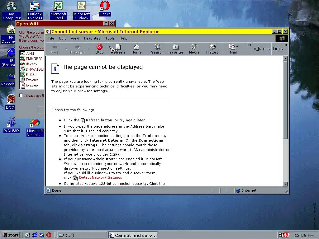Click the Windows logo throbber icon
This screenshot has height=239, width=319.
[x=282, y=38]
